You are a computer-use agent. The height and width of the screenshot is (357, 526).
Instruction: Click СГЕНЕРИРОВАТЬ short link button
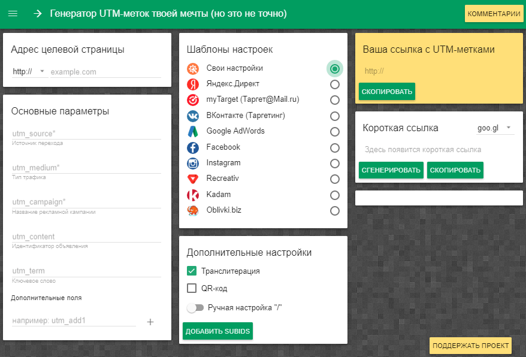391,170
